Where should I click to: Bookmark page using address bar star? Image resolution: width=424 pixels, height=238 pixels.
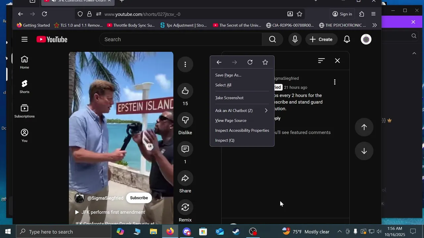pyautogui.click(x=299, y=14)
